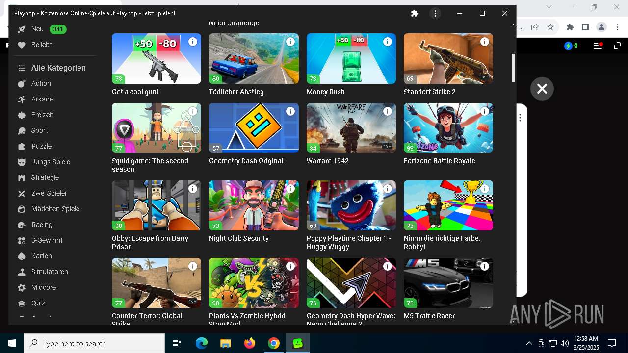This screenshot has width=628, height=353.
Task: Open File Explorer from the taskbar
Action: click(x=226, y=343)
